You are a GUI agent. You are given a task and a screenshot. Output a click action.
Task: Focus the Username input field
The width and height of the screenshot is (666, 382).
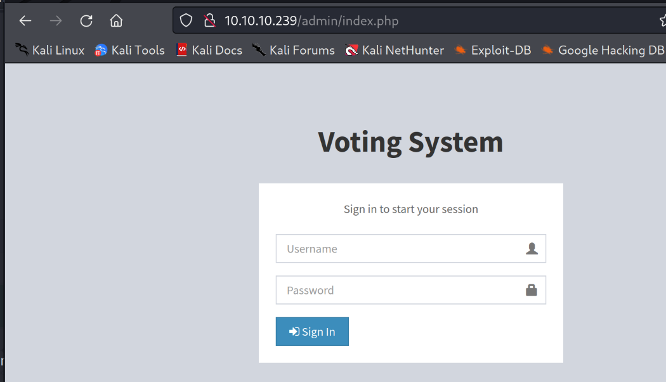400,249
